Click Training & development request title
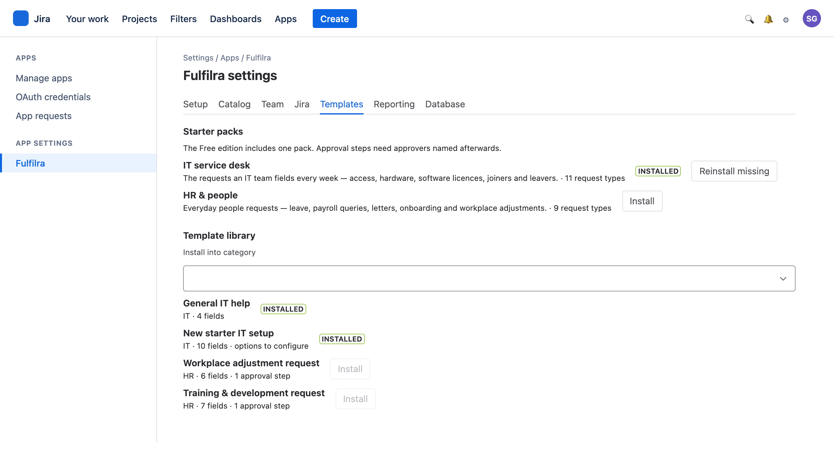This screenshot has width=834, height=458. pyautogui.click(x=254, y=393)
